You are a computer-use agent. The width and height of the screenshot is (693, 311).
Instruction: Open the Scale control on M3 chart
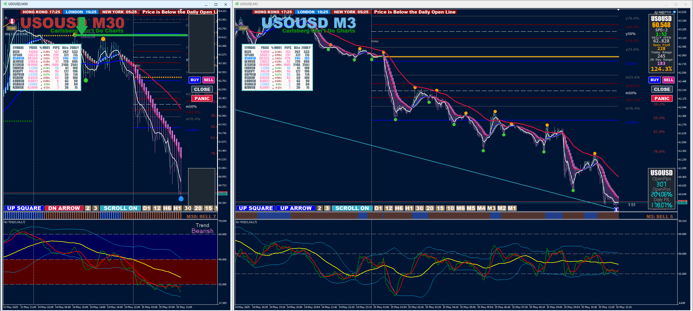click(x=243, y=28)
